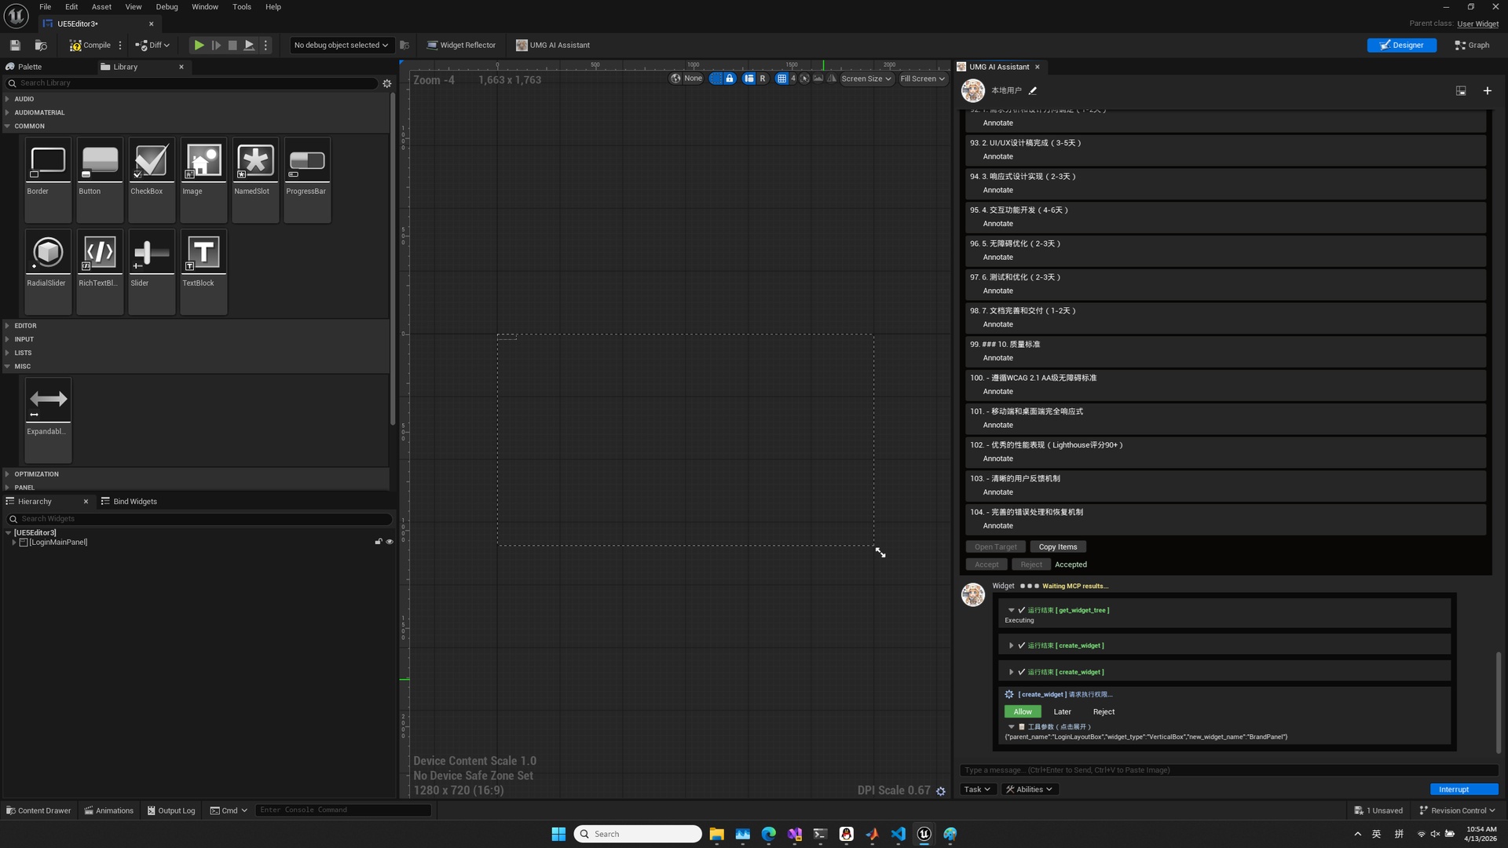Toggle render transform R mode

(762, 79)
